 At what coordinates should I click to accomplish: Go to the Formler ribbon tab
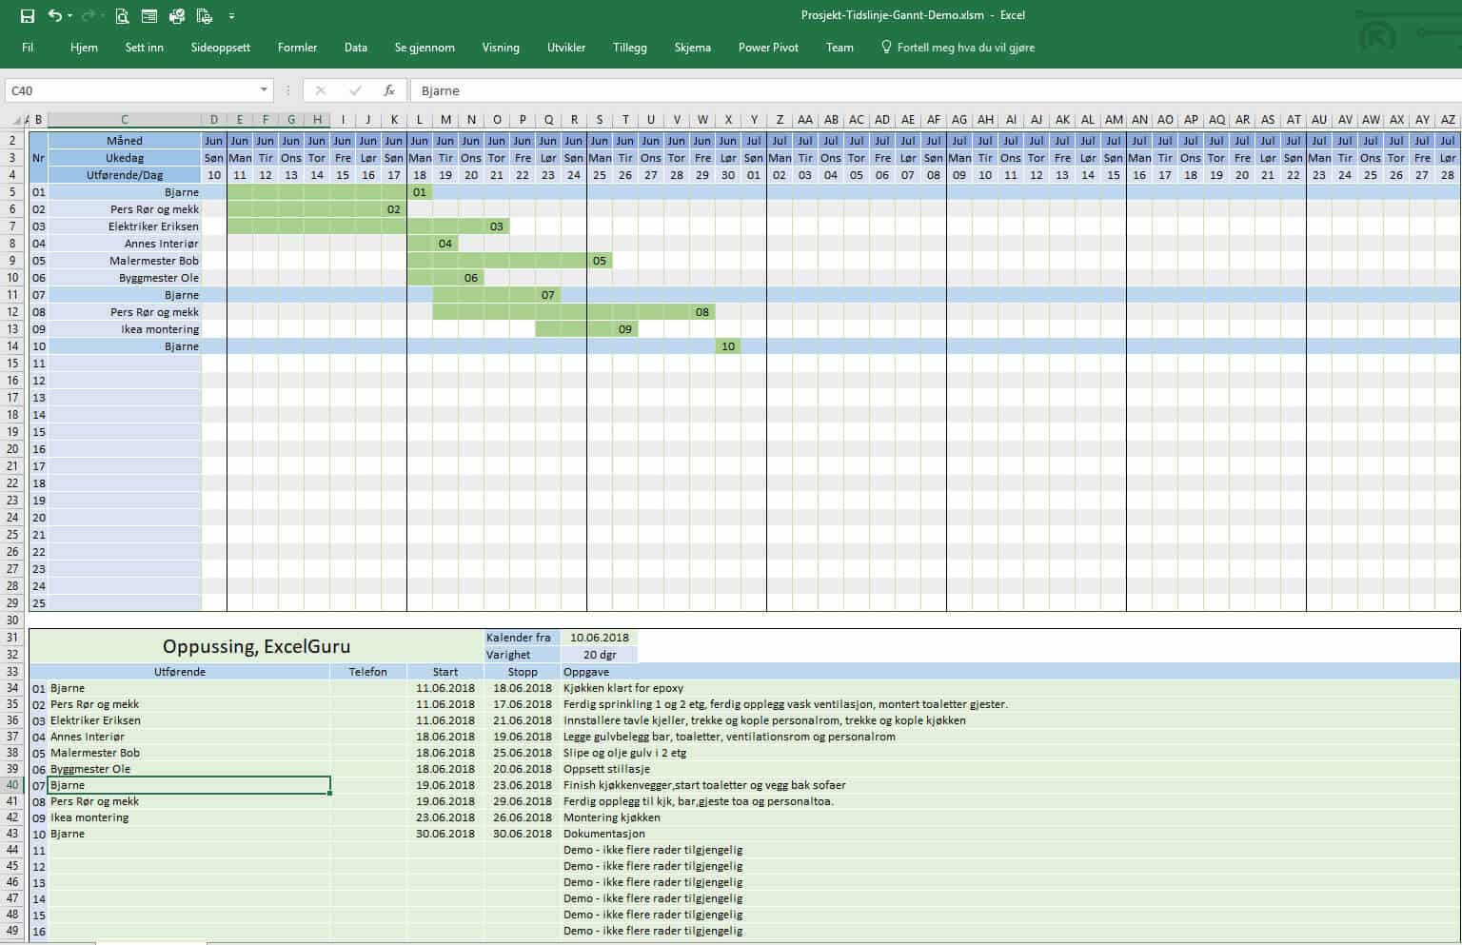[x=298, y=48]
